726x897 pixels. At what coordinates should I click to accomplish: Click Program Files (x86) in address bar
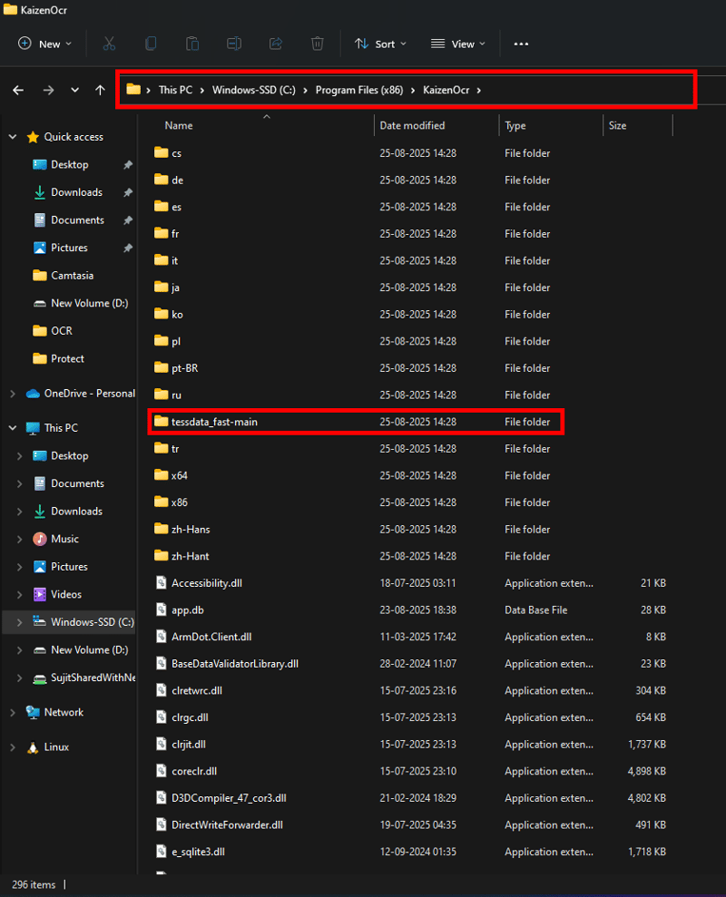(x=358, y=90)
